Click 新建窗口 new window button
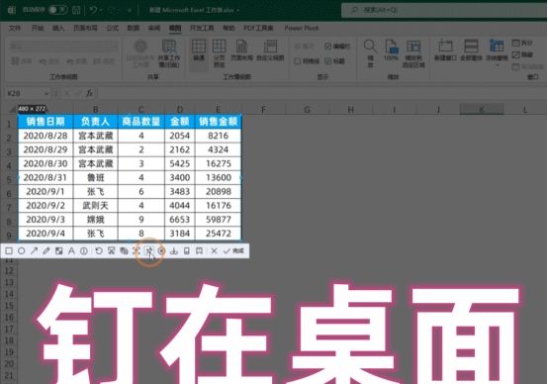Screen dimensions: 548x384 click(445, 51)
